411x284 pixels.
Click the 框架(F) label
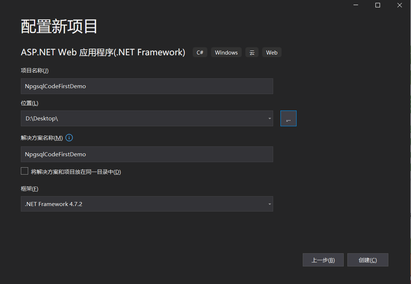[30, 188]
